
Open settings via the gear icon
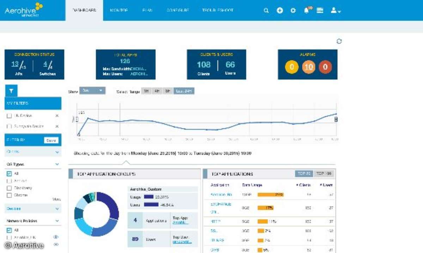point(293,11)
